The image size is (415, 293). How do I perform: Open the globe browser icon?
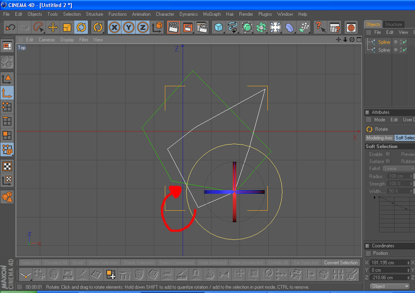pyautogui.click(x=351, y=27)
